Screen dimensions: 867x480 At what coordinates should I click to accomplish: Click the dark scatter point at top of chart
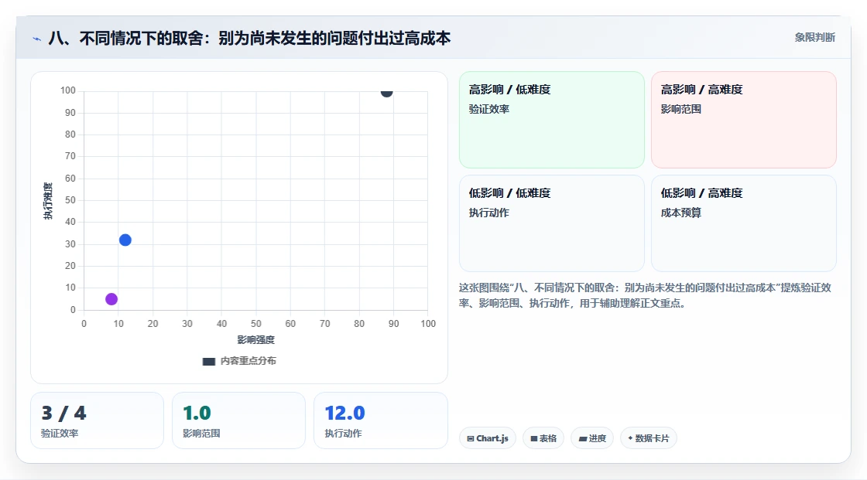tap(386, 92)
